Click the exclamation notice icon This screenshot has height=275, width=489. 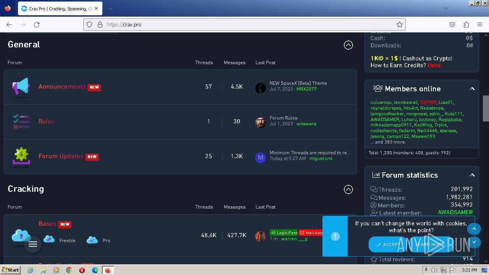335,236
